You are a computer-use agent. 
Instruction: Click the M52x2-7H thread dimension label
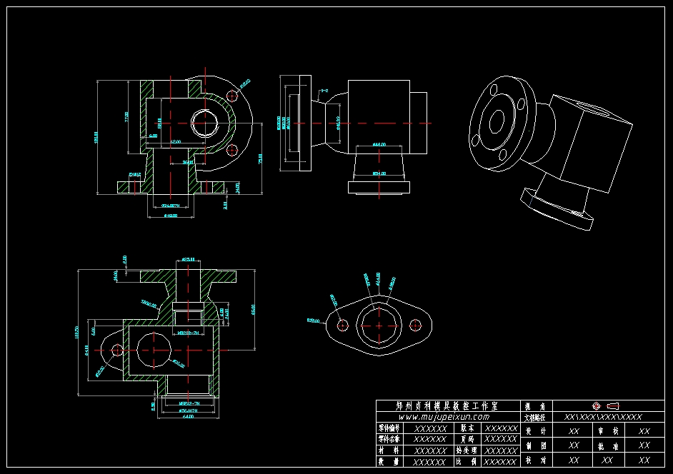point(189,403)
